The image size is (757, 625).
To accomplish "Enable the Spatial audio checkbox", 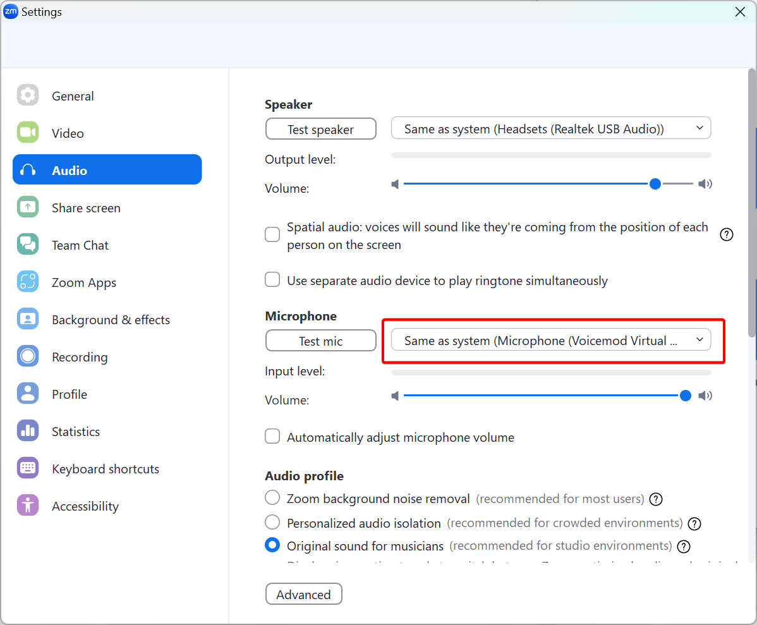I will [x=272, y=234].
